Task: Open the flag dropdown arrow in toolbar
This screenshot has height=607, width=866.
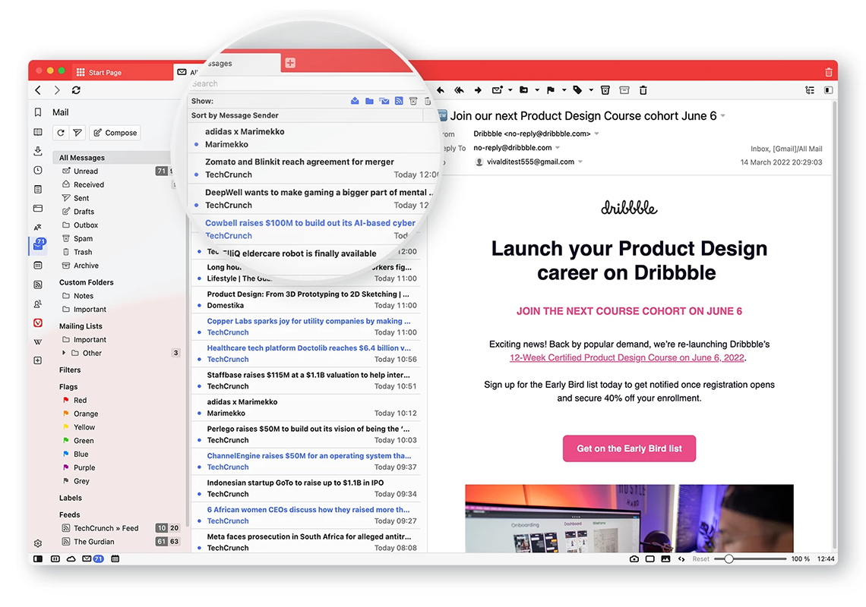Action: click(564, 90)
